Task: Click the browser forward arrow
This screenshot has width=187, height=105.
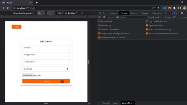Action: [3, 8]
